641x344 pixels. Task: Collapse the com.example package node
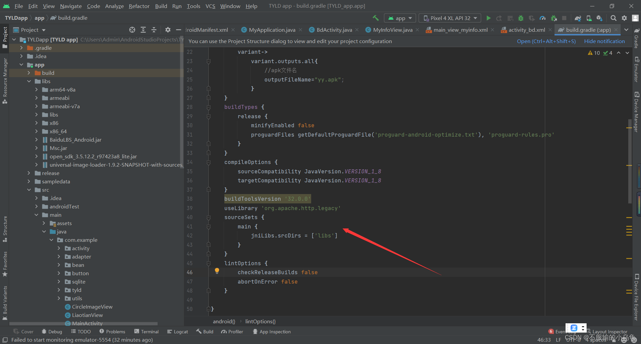tap(51, 240)
